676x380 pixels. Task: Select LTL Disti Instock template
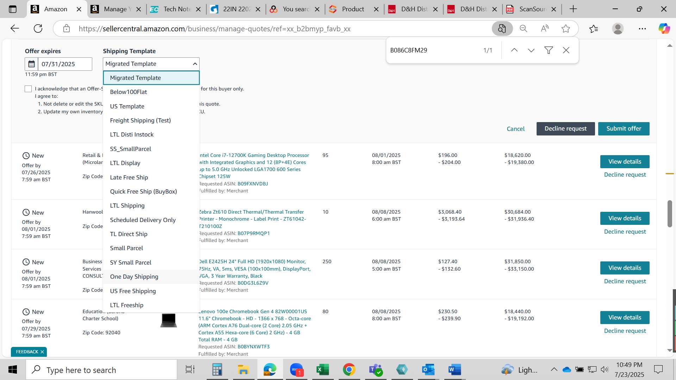[x=151, y=134]
